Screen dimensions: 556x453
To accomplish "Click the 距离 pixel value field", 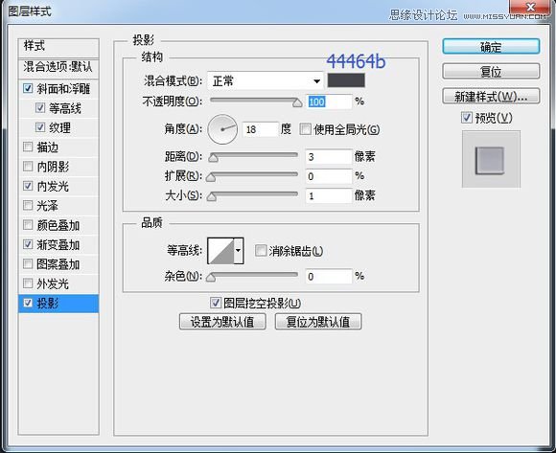I will 329,156.
